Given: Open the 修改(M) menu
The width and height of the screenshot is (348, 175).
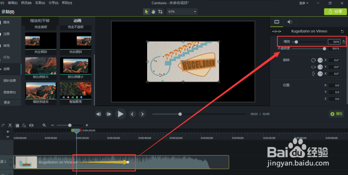Looking at the screenshot, I should (26, 3).
